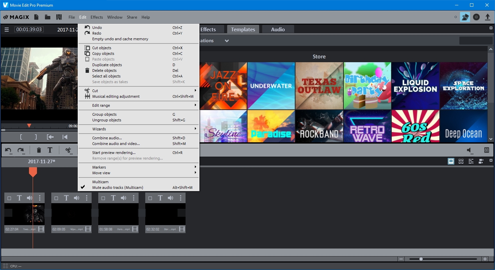495x270 pixels.
Task: Expand the Wizards submenu
Action: 138,129
